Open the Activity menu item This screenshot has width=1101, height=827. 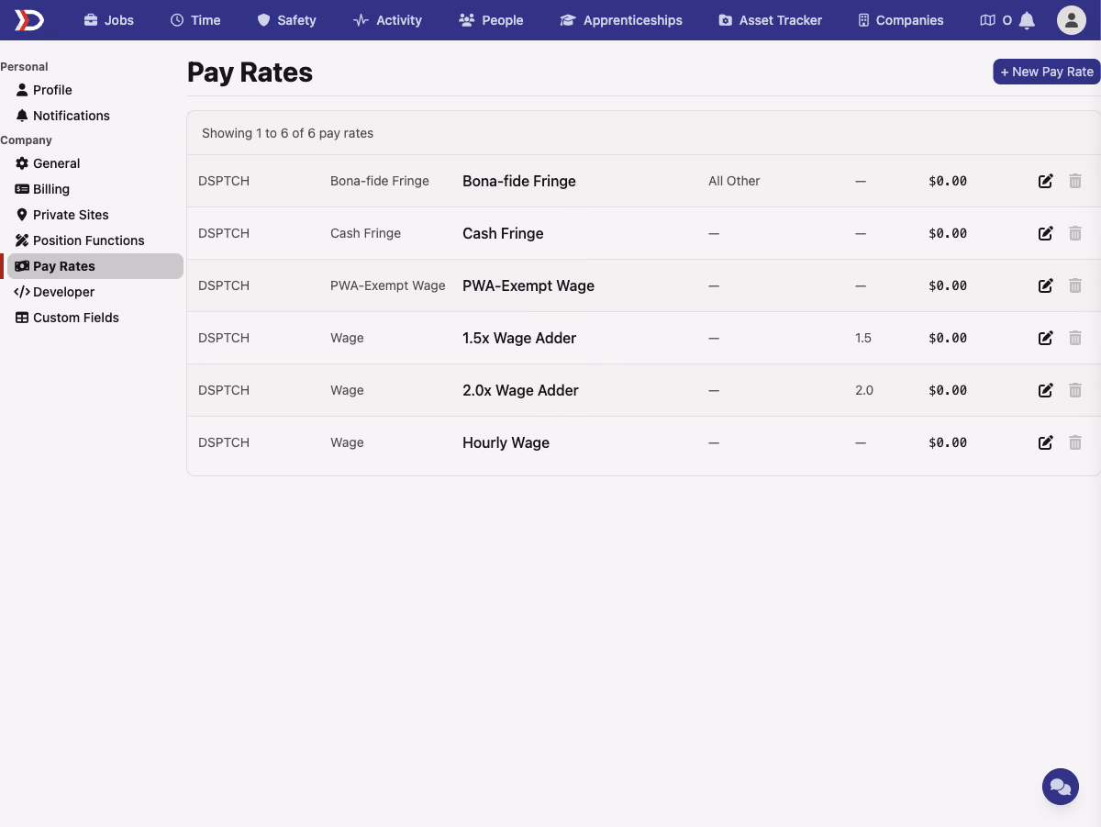coord(387,20)
